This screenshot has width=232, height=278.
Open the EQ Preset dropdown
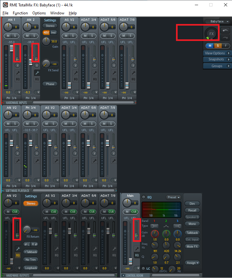[x=174, y=197]
